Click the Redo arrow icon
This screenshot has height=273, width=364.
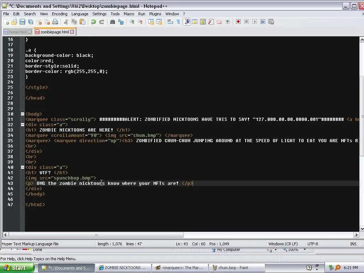[101, 22]
